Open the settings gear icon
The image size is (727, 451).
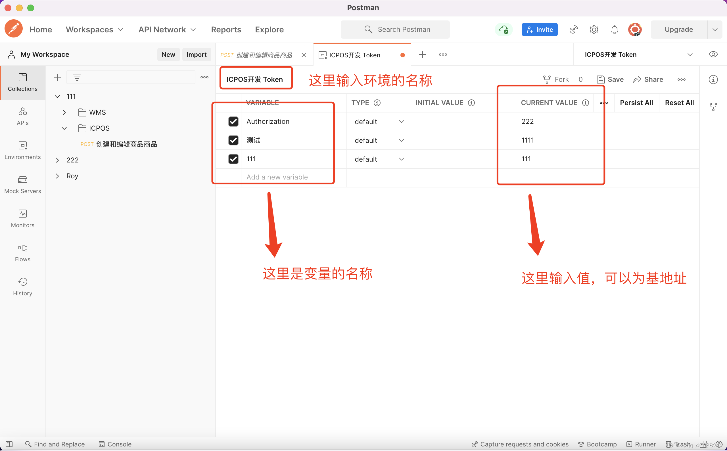[x=594, y=30]
